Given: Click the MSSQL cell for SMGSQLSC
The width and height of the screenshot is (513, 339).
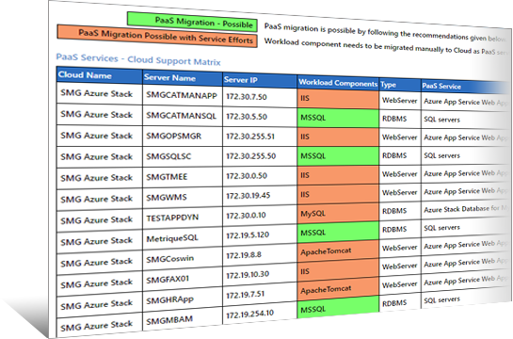Looking at the screenshot, I should 338,155.
